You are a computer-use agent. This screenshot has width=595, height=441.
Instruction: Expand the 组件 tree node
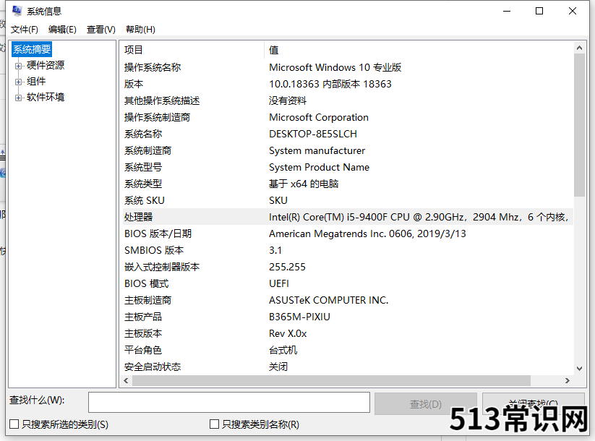[18, 82]
